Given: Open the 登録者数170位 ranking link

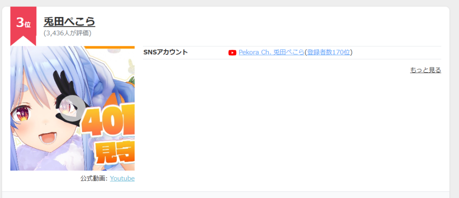Looking at the screenshot, I should [x=329, y=53].
